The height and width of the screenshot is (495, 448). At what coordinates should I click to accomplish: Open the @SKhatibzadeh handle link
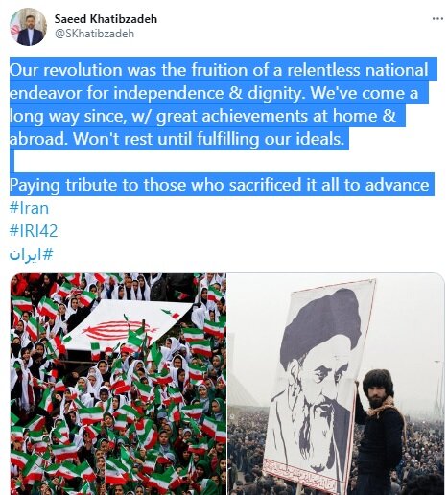(x=94, y=34)
